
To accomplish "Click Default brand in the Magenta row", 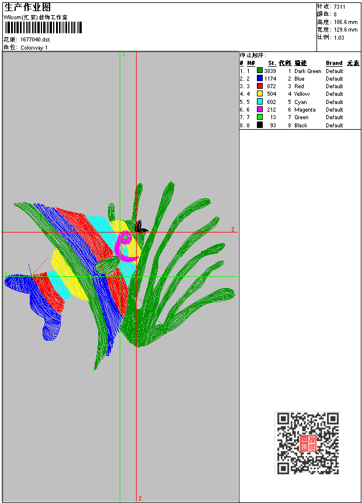I will coord(335,110).
